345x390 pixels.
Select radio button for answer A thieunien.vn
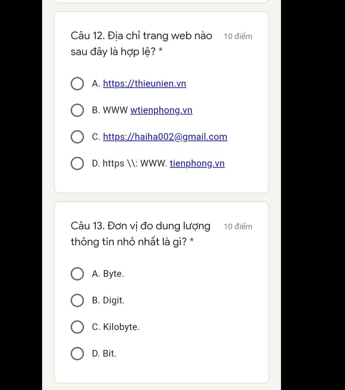tap(77, 84)
